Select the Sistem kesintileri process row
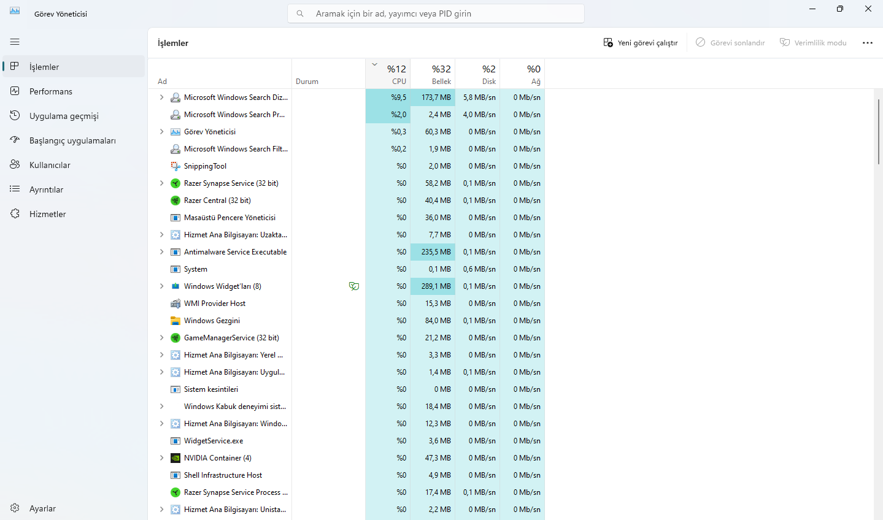Viewport: 883px width, 520px height. [x=347, y=389]
